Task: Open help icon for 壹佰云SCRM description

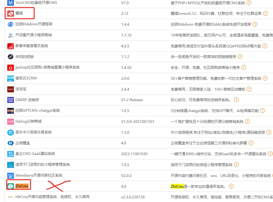Action: coord(265,79)
